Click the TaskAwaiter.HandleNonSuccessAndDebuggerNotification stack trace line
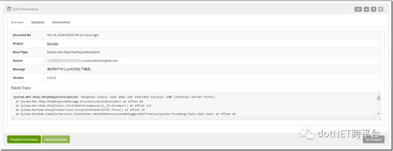Viewport: 393px width, 151px height. (125, 114)
